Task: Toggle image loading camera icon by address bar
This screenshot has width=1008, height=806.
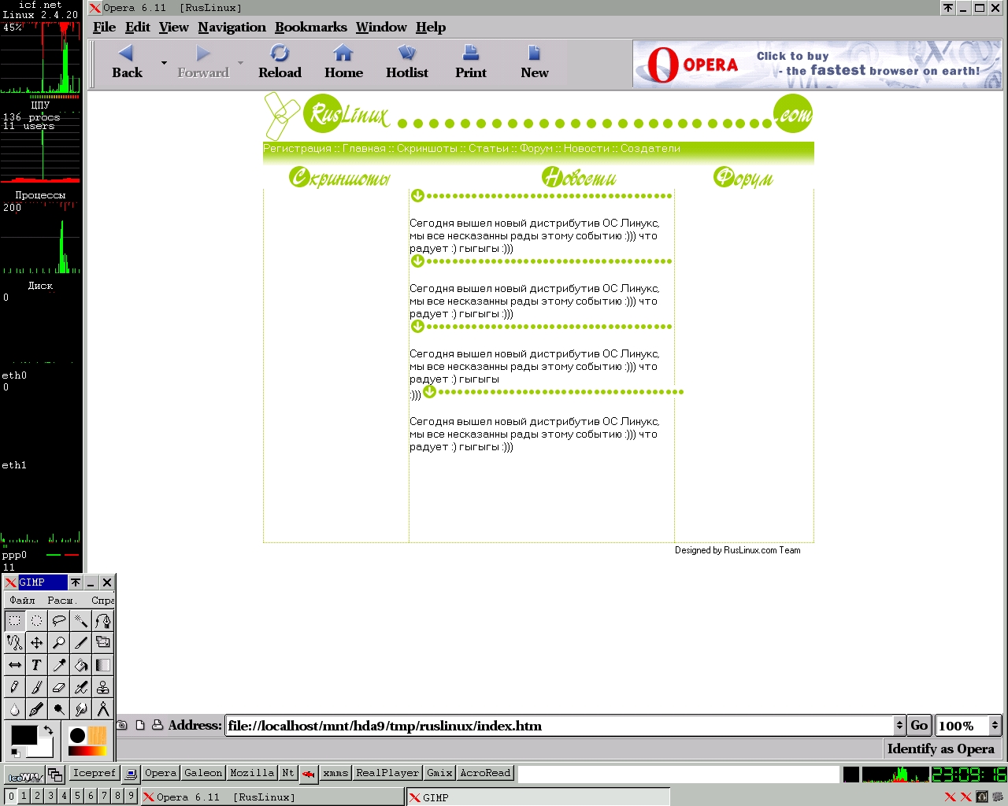Action: coord(122,725)
